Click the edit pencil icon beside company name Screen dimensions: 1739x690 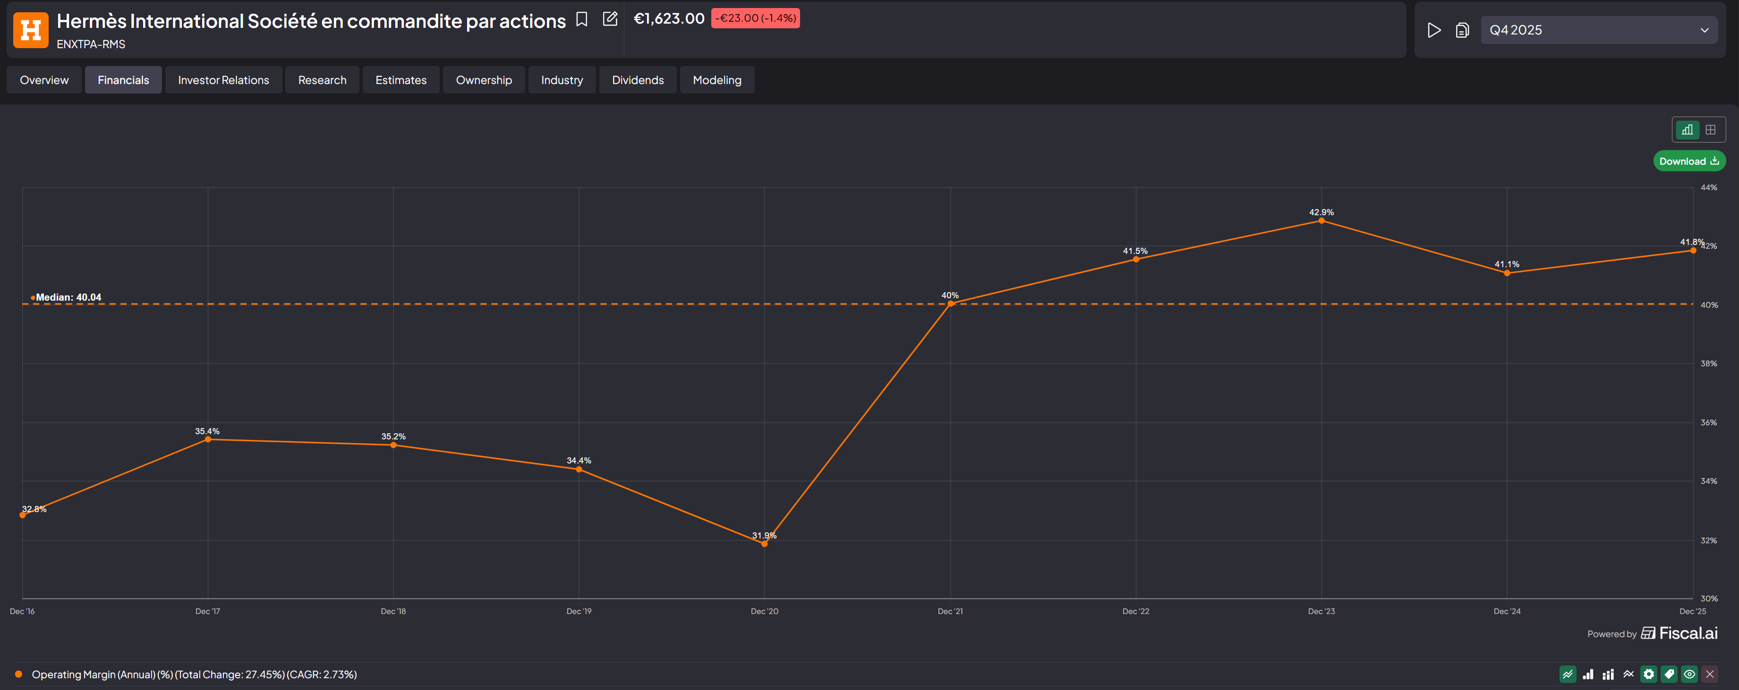(x=610, y=19)
